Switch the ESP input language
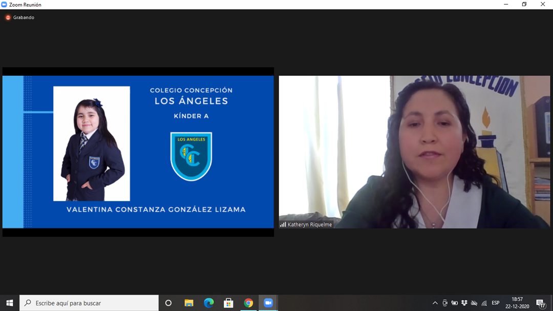Viewport: 553px width, 311px height. [495, 303]
